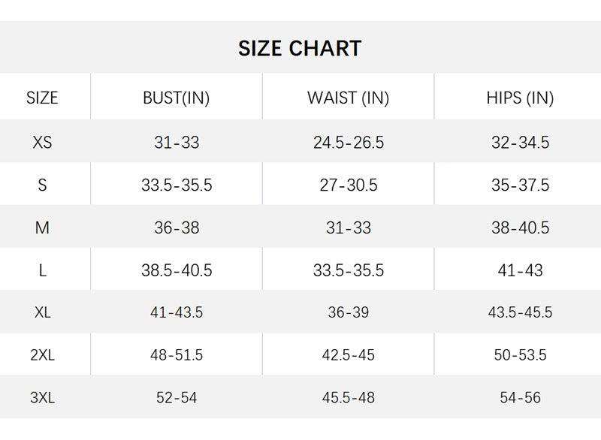Click the BUST(IN) column header
This screenshot has width=601, height=440.
[x=177, y=98]
